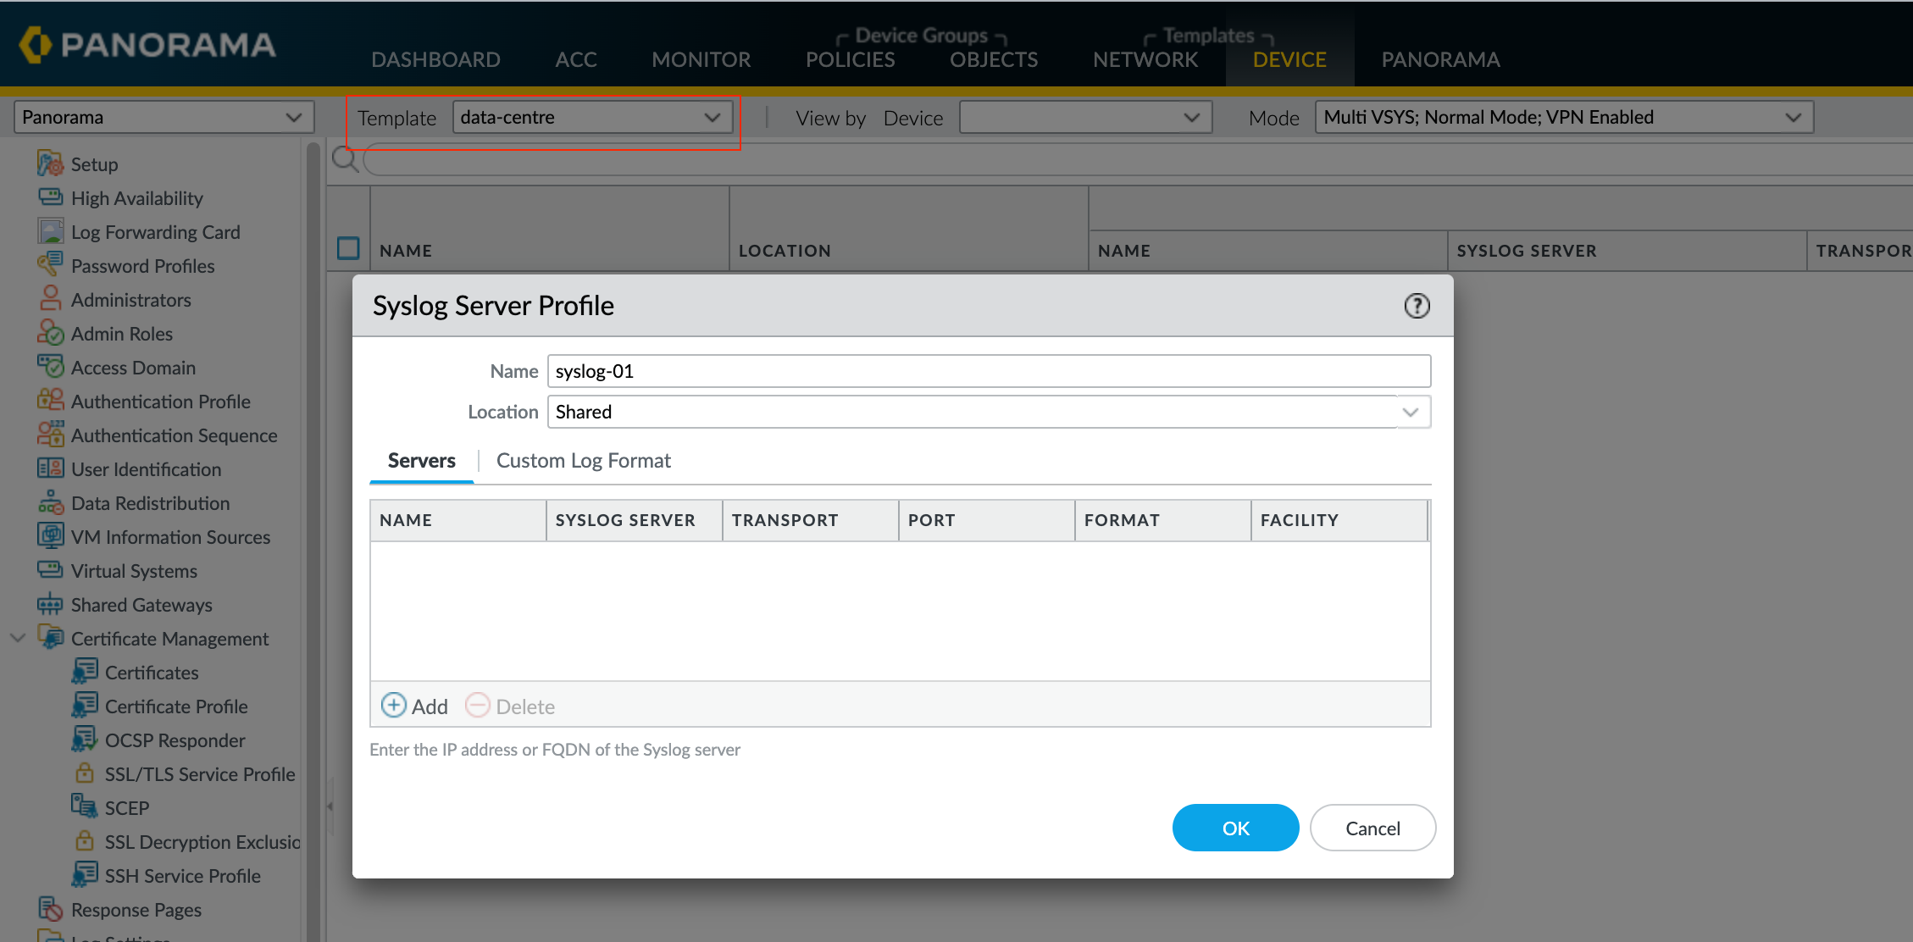Expand the Location Shared dropdown
Viewport: 1913px width, 942px height.
pos(1410,413)
